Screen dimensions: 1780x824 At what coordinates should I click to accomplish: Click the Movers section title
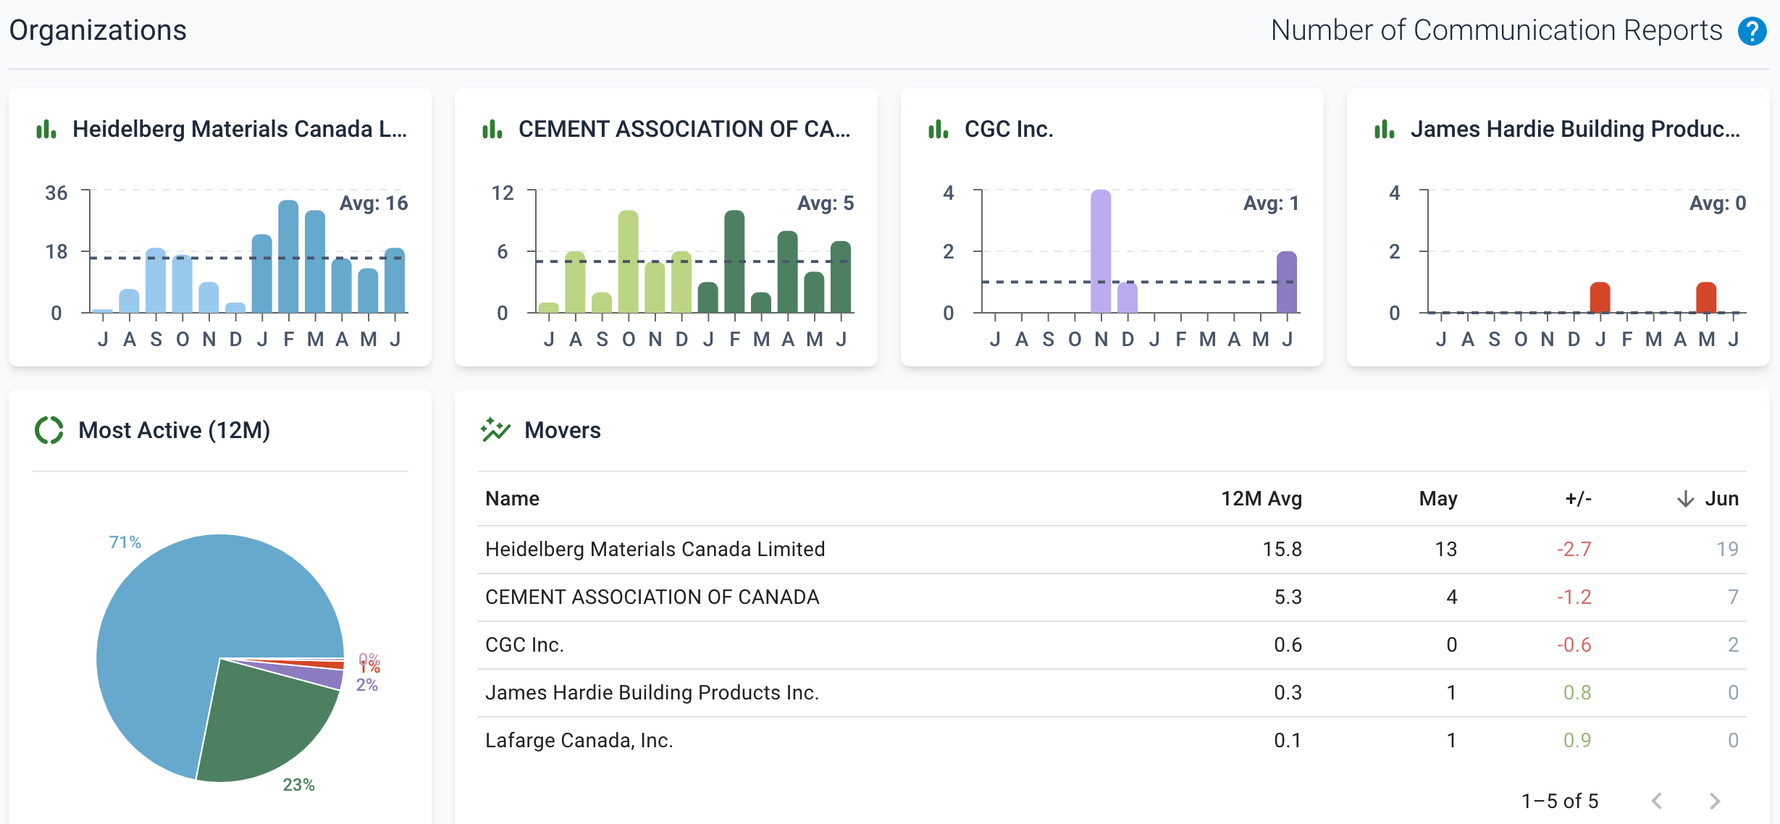coord(563,430)
